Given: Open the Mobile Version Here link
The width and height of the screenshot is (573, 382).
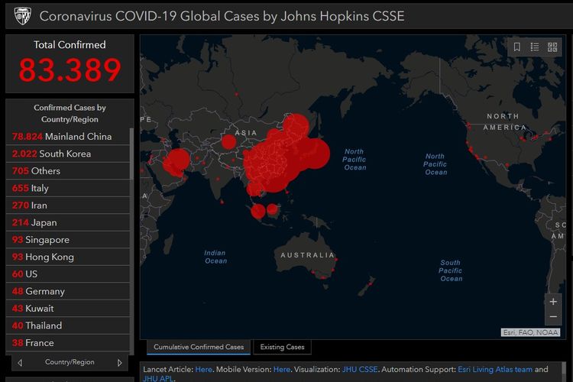Looking at the screenshot, I should click(282, 369).
